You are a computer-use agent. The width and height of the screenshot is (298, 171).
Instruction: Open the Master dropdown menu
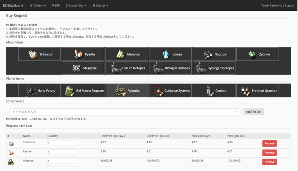point(100,5)
